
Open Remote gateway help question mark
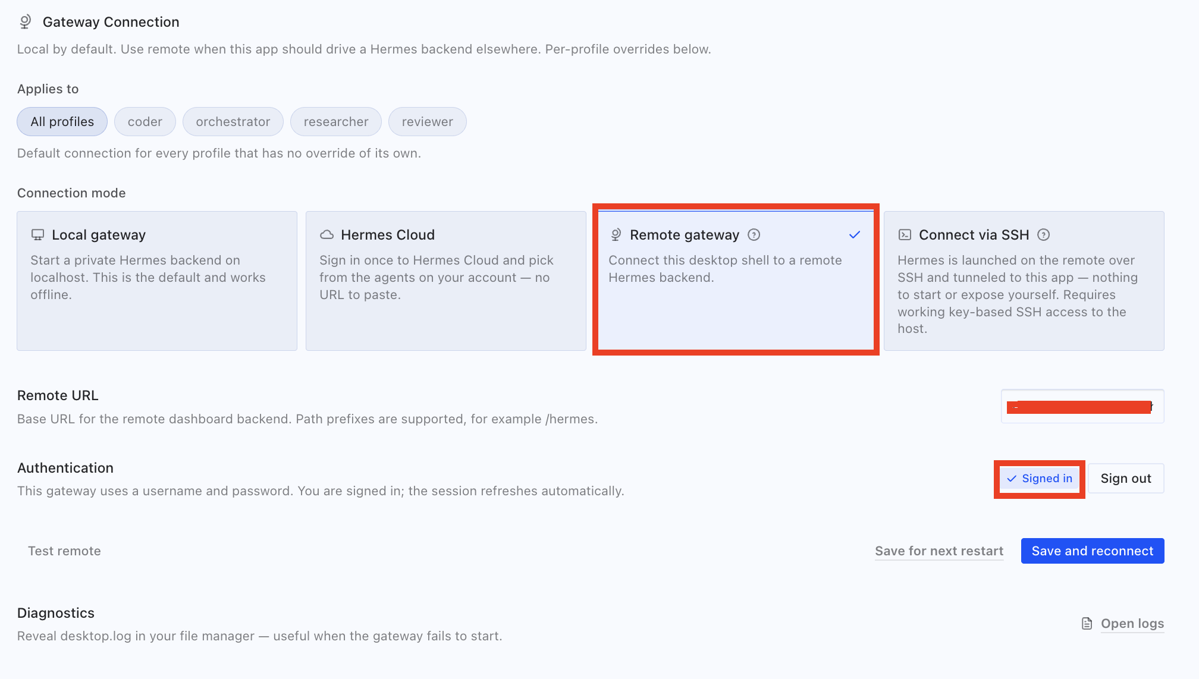pyautogui.click(x=754, y=235)
